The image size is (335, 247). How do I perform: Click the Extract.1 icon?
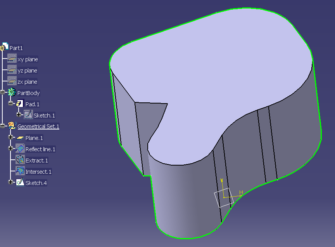(20, 160)
